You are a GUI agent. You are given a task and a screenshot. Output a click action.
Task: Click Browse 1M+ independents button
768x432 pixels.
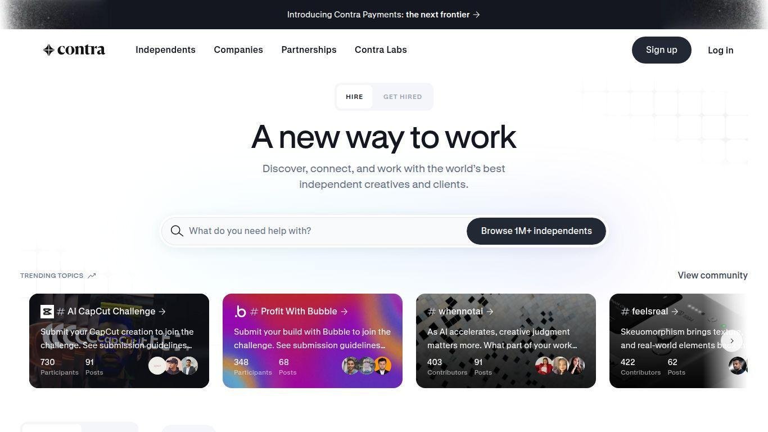click(x=536, y=231)
